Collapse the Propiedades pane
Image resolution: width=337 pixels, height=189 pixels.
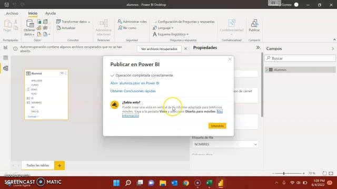pos(257,48)
